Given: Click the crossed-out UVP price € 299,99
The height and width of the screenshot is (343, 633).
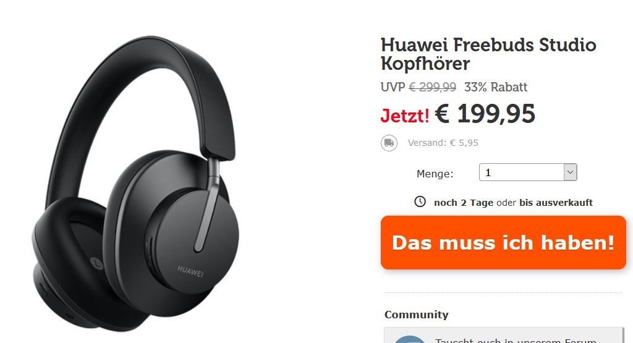Looking at the screenshot, I should click(x=433, y=87).
